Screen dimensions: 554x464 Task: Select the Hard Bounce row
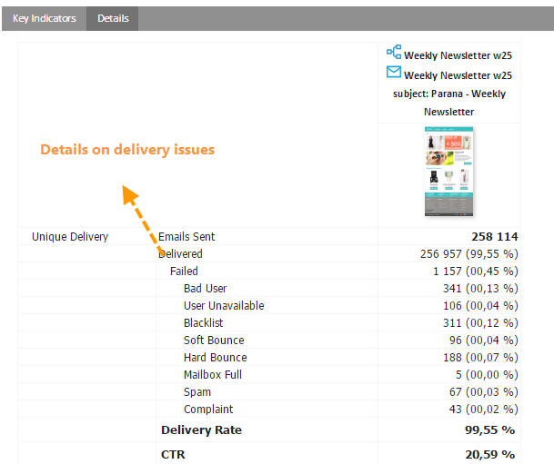[215, 358]
